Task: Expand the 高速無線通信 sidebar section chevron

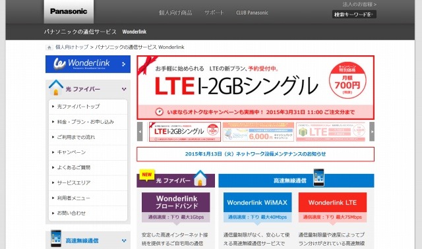Action: pos(124,240)
